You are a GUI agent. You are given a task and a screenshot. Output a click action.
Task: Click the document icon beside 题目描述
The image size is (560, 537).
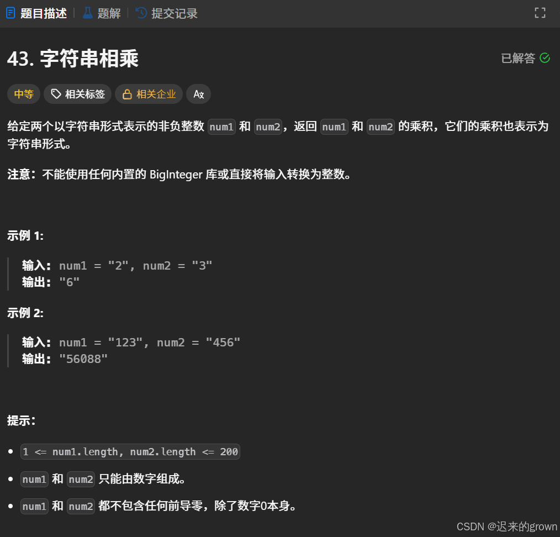pos(10,13)
